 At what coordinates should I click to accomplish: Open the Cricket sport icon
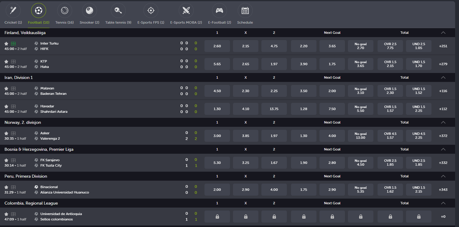13,10
